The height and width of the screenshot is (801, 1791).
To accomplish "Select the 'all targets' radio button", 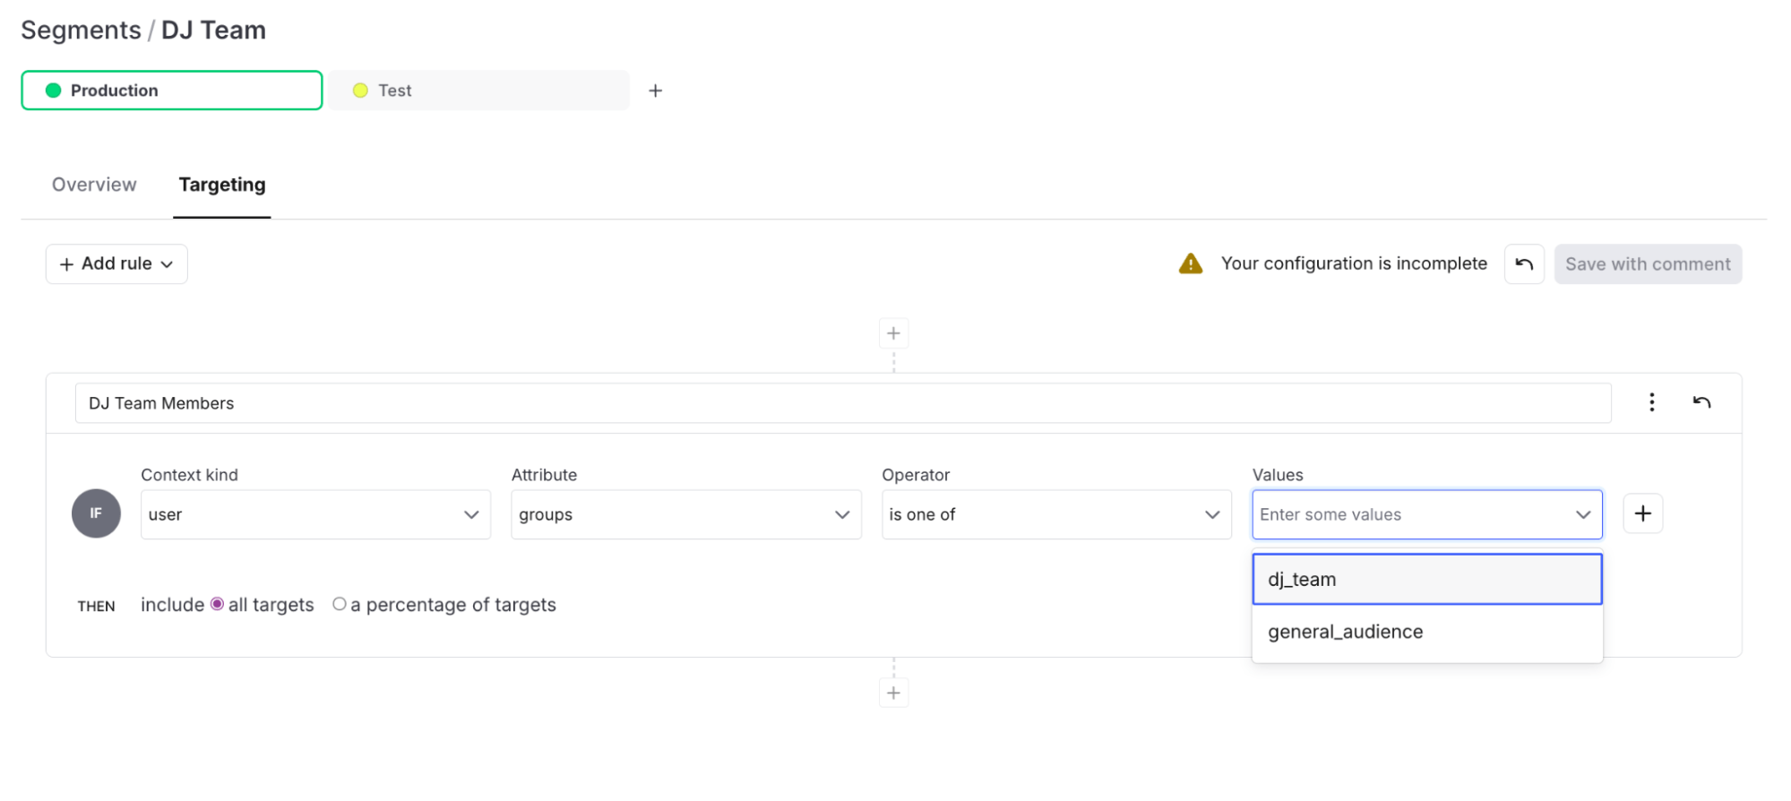I will (x=217, y=605).
